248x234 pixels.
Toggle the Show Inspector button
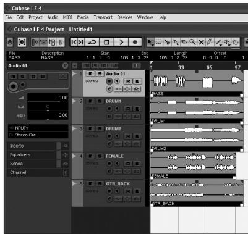tap(35, 43)
